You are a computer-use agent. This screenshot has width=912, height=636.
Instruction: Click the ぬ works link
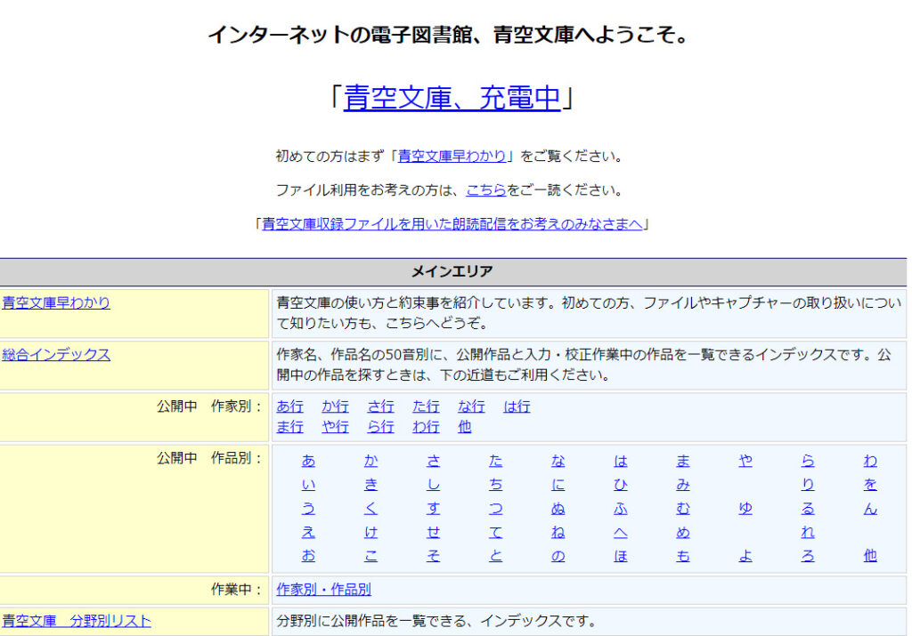(558, 509)
